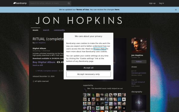Click the JON HOPKINS header banner
This screenshot has width=179, height=112.
pyautogui.click(x=89, y=20)
